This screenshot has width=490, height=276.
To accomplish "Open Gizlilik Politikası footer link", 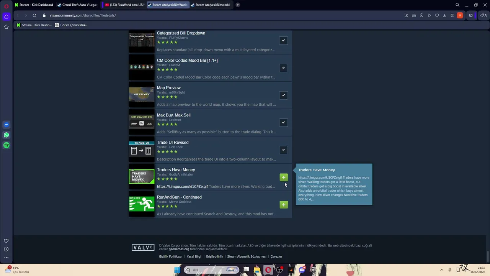I will click(170, 256).
